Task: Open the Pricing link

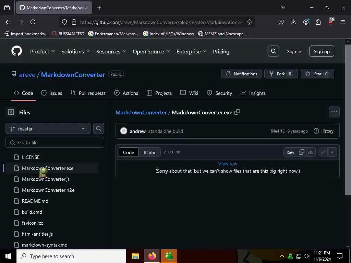Action: (x=221, y=51)
